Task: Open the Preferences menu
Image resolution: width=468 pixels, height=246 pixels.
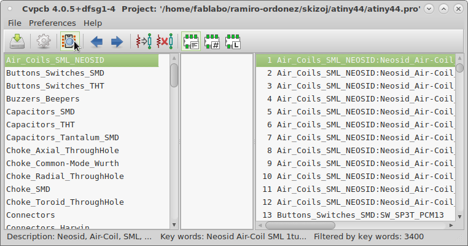Action: pos(52,23)
